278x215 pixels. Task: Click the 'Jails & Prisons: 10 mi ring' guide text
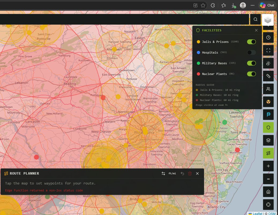click(220, 90)
